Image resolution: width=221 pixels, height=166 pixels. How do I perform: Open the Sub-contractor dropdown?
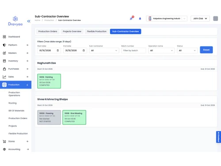tap(104, 50)
